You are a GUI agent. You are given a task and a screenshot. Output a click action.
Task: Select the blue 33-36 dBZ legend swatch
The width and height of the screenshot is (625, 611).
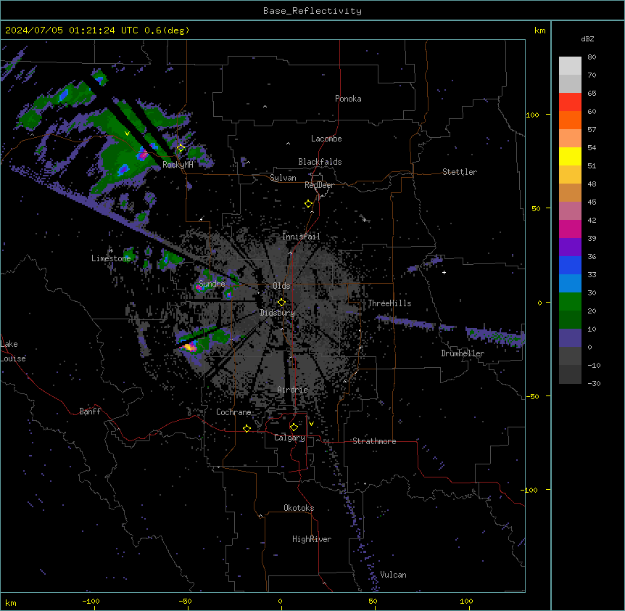(570, 265)
